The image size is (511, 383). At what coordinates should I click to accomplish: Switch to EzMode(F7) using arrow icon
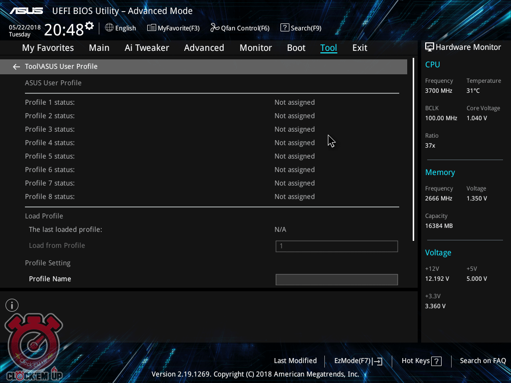click(378, 361)
